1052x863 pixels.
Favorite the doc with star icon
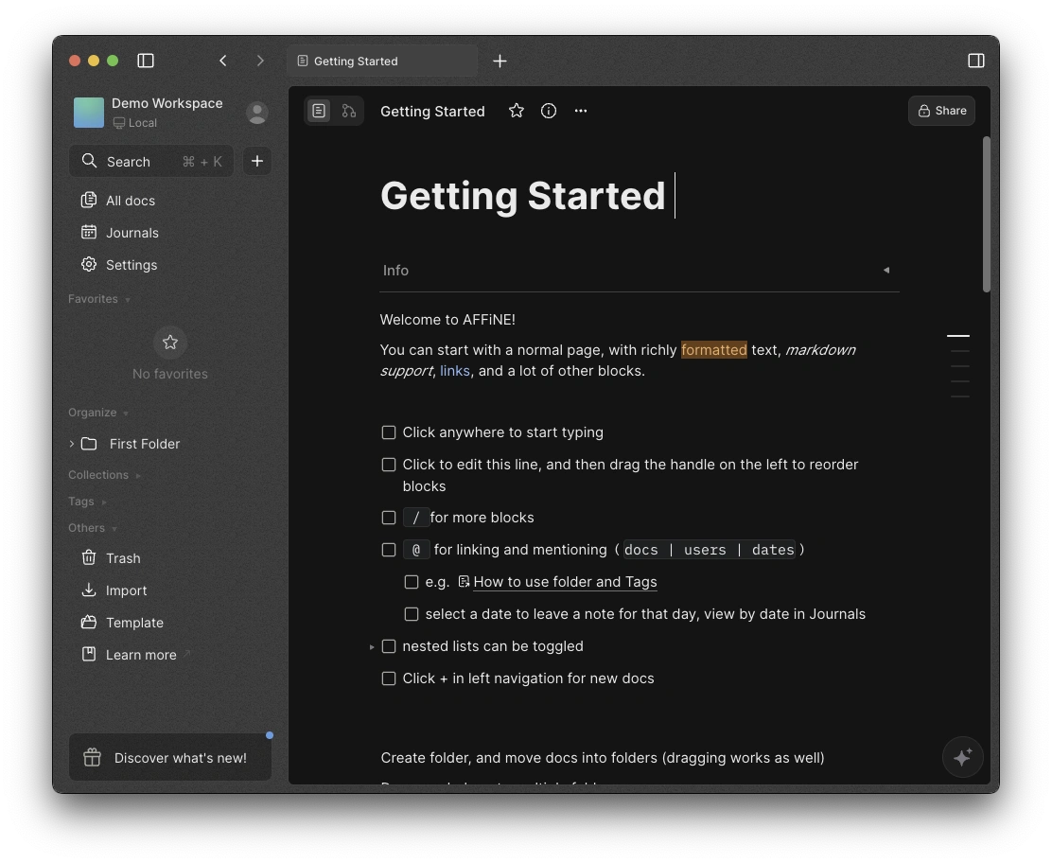[516, 111]
